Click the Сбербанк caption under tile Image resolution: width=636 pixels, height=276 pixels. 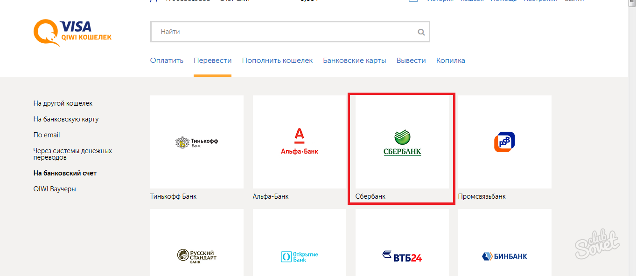click(x=370, y=196)
